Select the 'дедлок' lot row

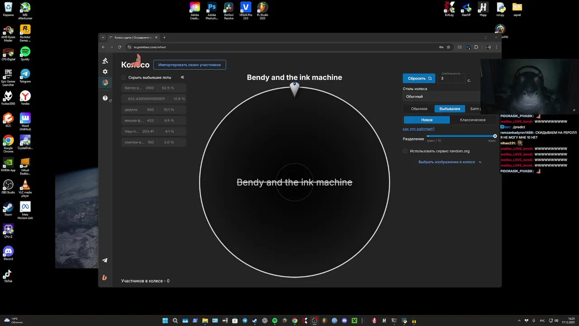point(154,110)
